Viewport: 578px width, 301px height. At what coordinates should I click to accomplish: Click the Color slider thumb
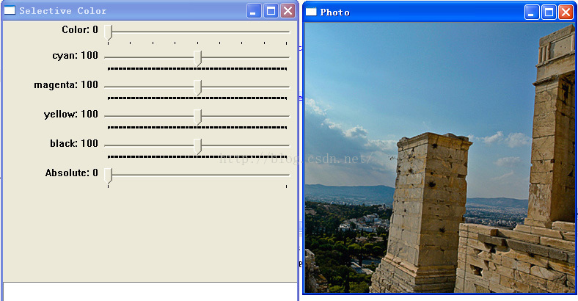tap(108, 33)
